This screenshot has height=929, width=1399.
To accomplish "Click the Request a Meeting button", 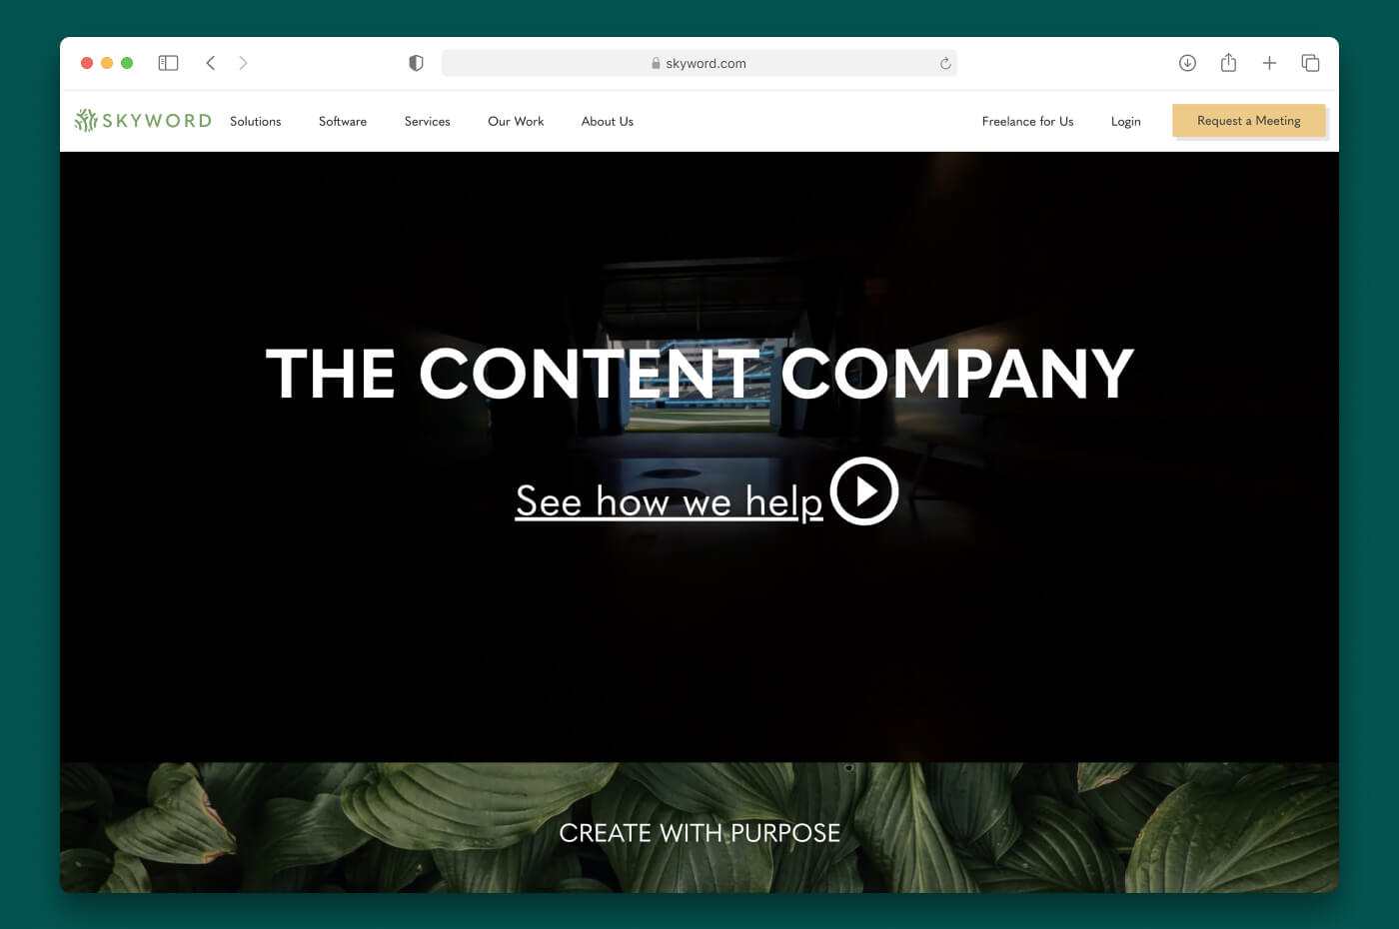I will tap(1249, 121).
